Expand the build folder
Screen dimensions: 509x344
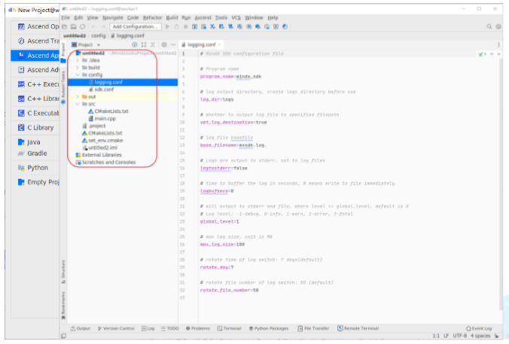point(78,68)
